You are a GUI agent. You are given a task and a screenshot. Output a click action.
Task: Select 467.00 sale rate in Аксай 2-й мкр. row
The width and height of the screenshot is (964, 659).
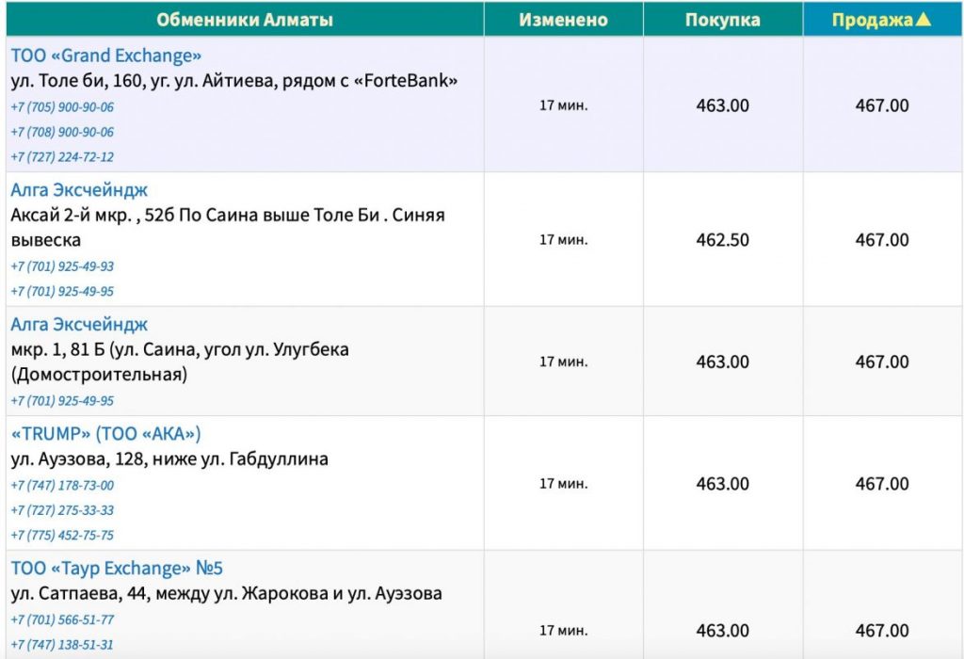[x=881, y=240]
